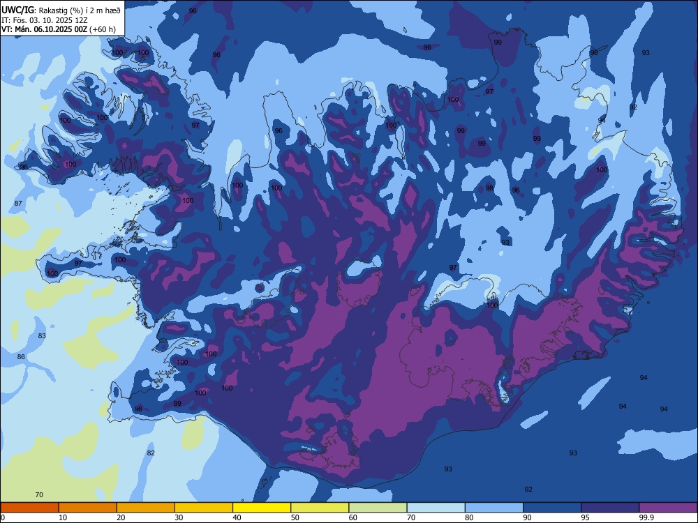Viewport: 698px width, 523px height.
Task: Click the '99.9' legend tick label
Action: point(646,517)
